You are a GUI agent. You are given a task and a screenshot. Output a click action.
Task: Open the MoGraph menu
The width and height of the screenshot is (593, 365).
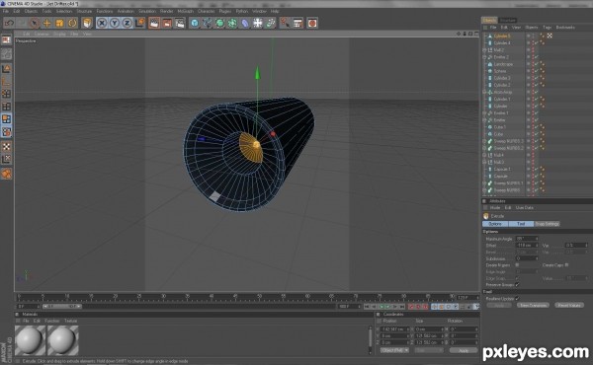pos(186,11)
